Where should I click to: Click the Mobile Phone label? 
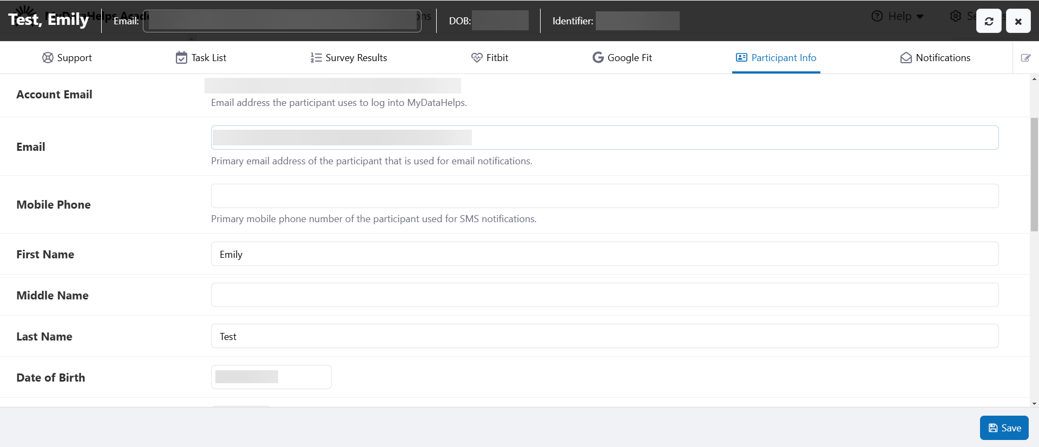tap(54, 205)
